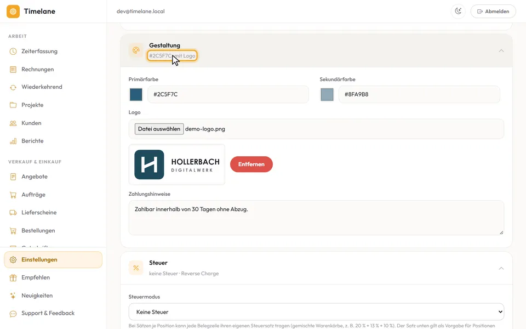
Task: Click the dev@timelane.local account text
Action: (141, 12)
